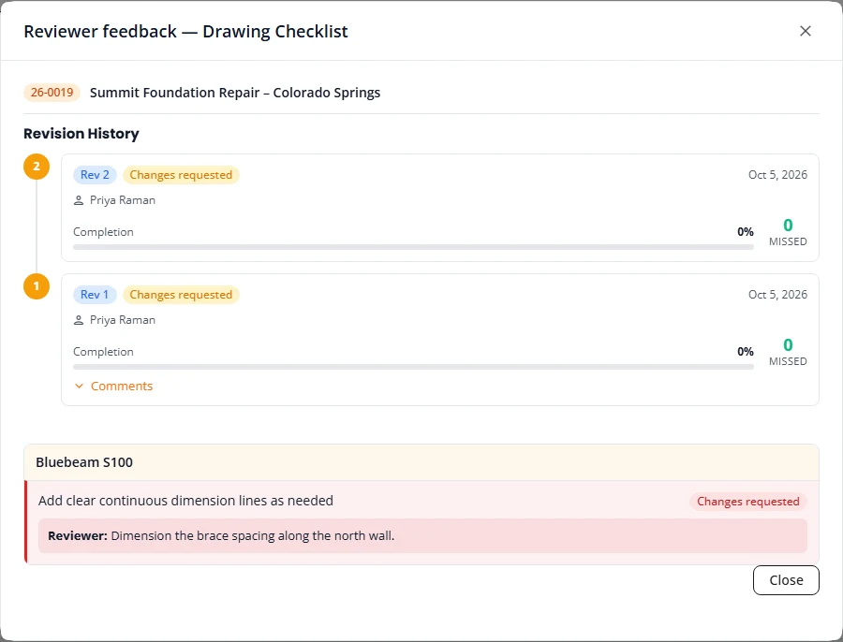
Task: Click the red Changes requested status tag
Action: tap(747, 502)
